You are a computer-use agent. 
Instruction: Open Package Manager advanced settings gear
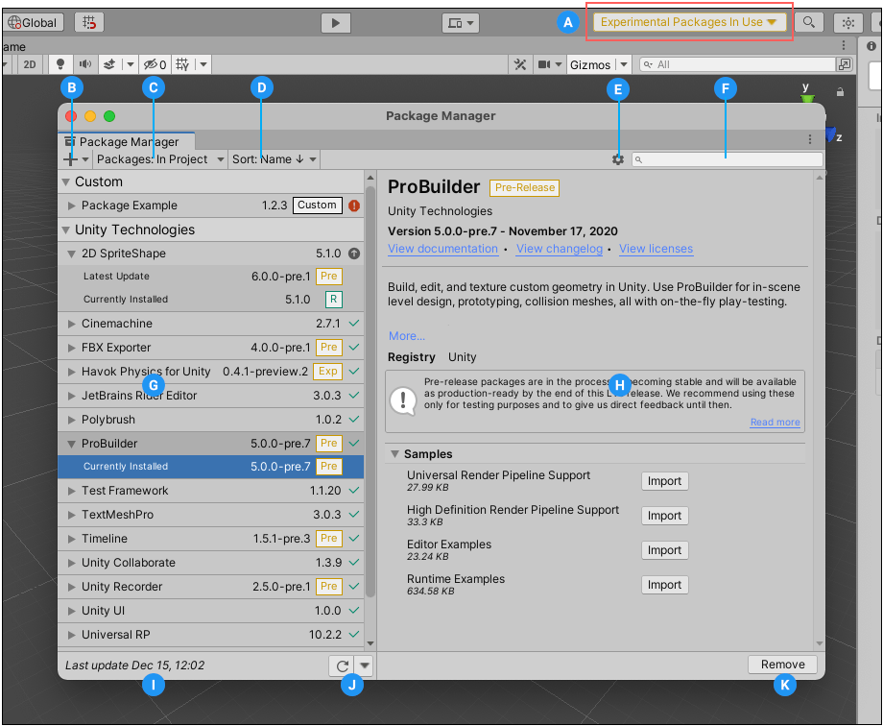(618, 159)
